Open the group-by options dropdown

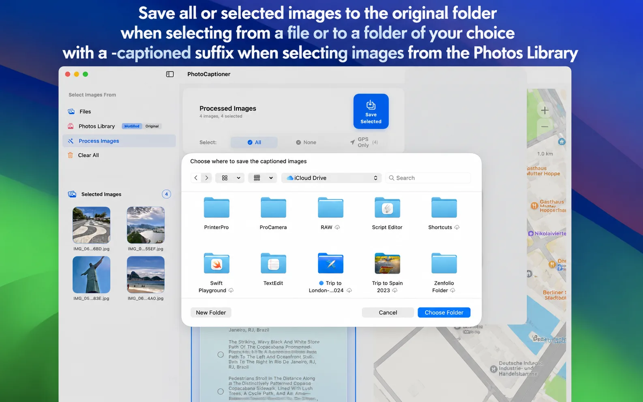click(x=262, y=178)
